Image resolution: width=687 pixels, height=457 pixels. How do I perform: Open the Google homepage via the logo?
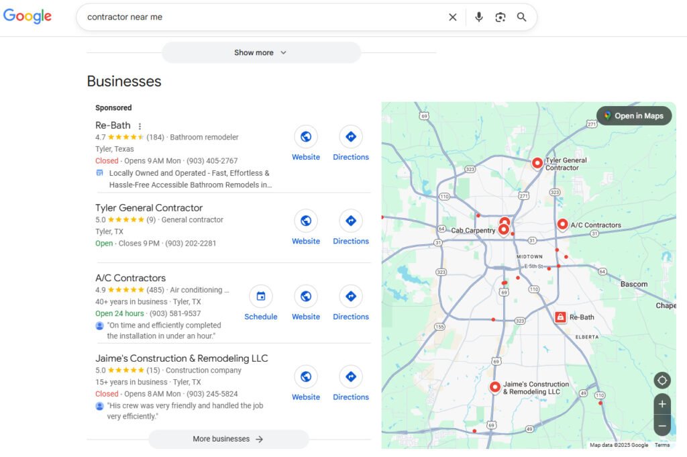(x=27, y=15)
